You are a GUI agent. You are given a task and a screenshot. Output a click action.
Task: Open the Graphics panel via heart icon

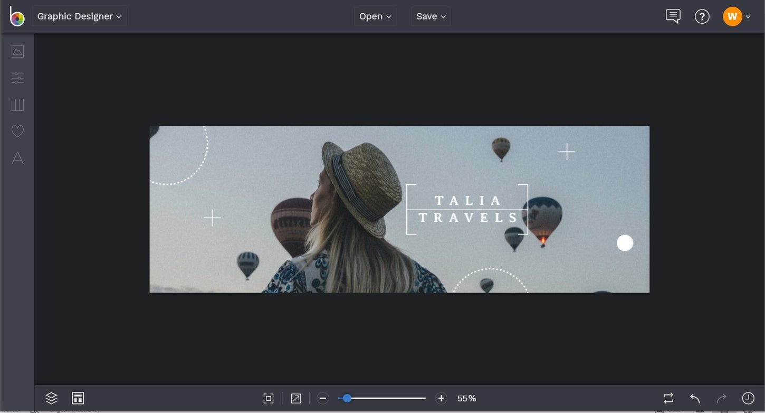pyautogui.click(x=17, y=131)
